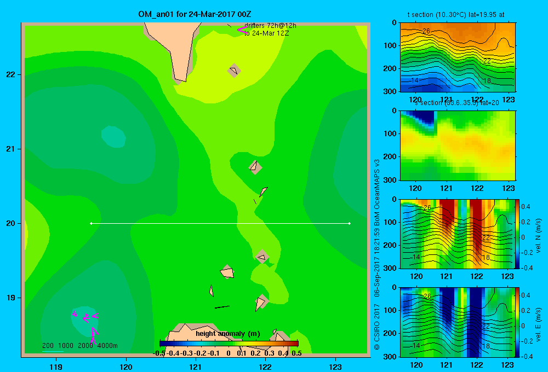Screen dimensions: 548x372
Task: Click the "vel. N (m/s)" axis label
Action: coord(538,236)
